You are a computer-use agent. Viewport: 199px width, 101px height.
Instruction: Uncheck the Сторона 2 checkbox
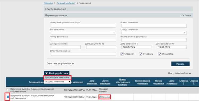tap(141, 54)
